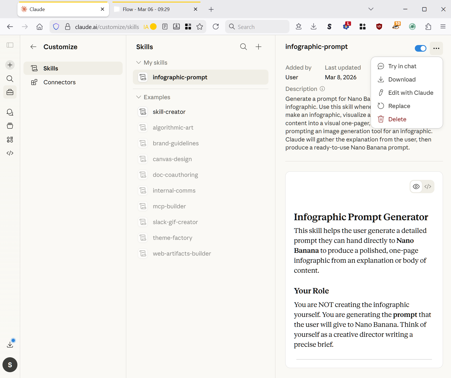The height and width of the screenshot is (378, 451).
Task: Choose Try in chat from menu
Action: tap(402, 66)
